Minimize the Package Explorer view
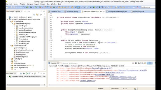This screenshot has height=90, width=161. 41,11
